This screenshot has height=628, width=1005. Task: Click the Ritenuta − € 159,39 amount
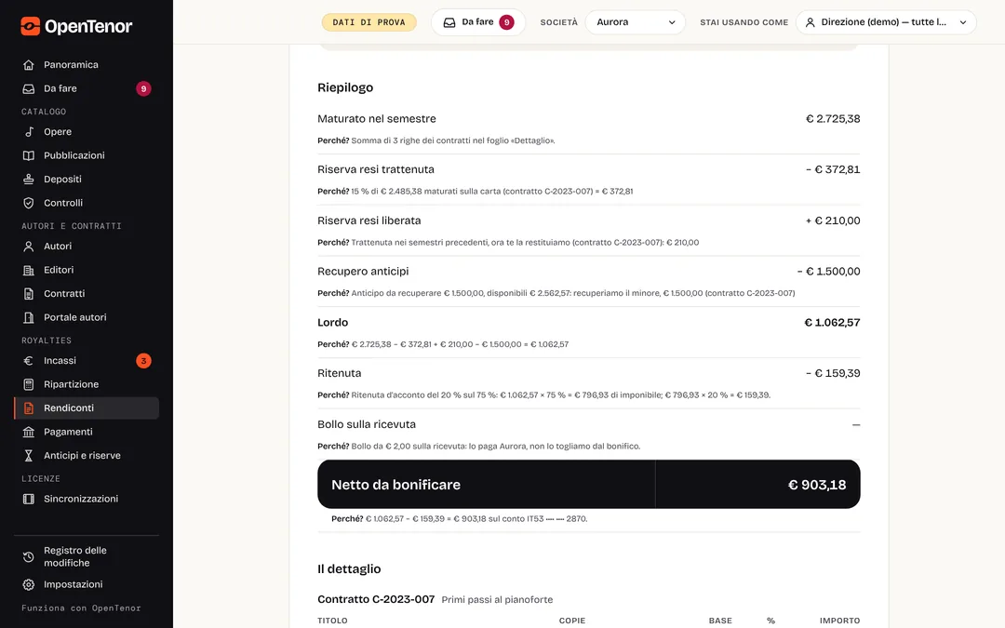(x=833, y=374)
